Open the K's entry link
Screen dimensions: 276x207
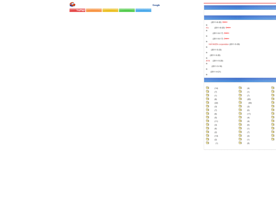click(x=207, y=28)
